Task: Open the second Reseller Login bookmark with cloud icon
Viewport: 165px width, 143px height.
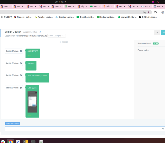Action: 65,17
